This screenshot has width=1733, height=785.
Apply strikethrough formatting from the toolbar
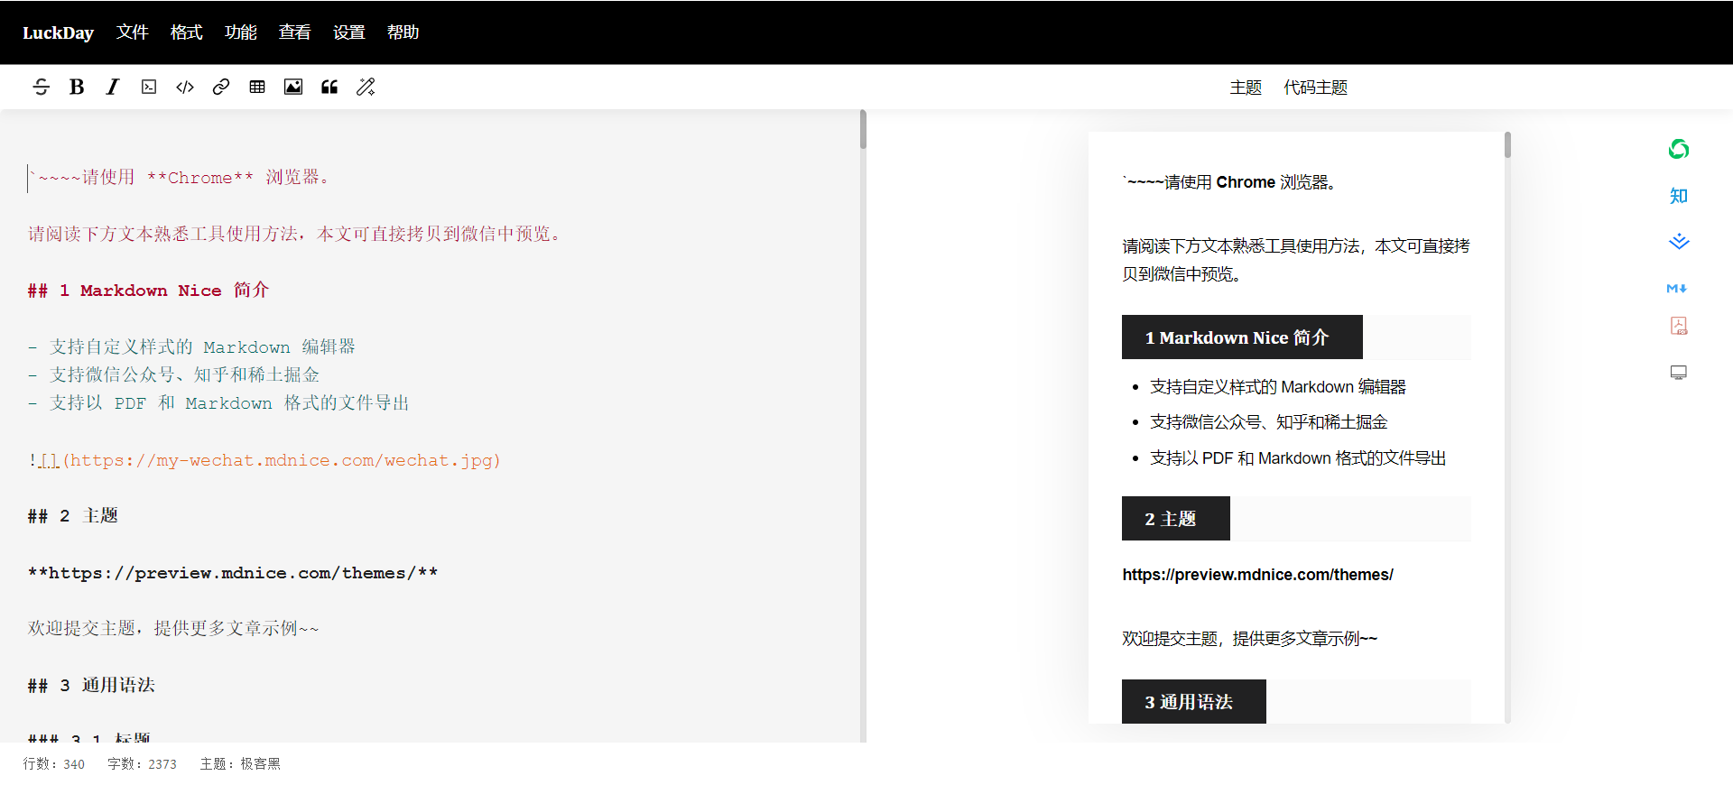point(41,87)
